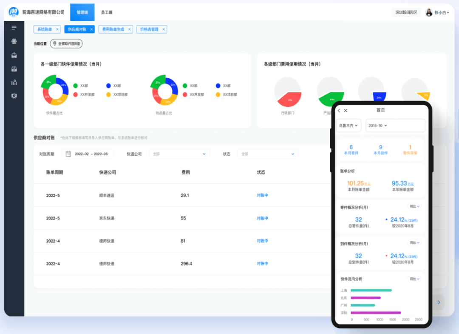Close the 费用账单生成 tab
459x334 pixels.
[x=129, y=29]
